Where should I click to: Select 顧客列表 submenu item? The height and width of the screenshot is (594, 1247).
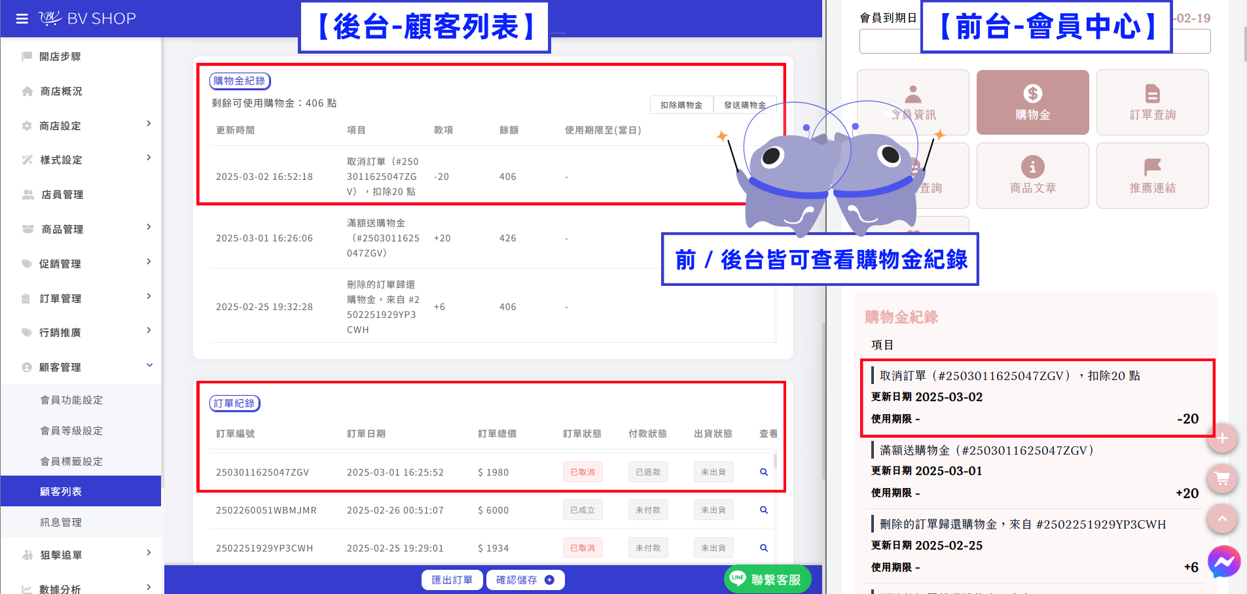click(81, 491)
